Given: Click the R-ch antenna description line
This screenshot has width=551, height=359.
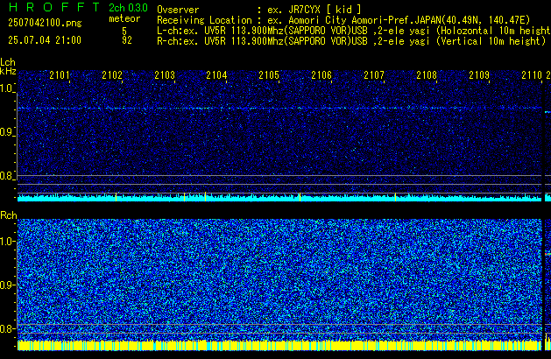Looking at the screenshot, I should 351,41.
